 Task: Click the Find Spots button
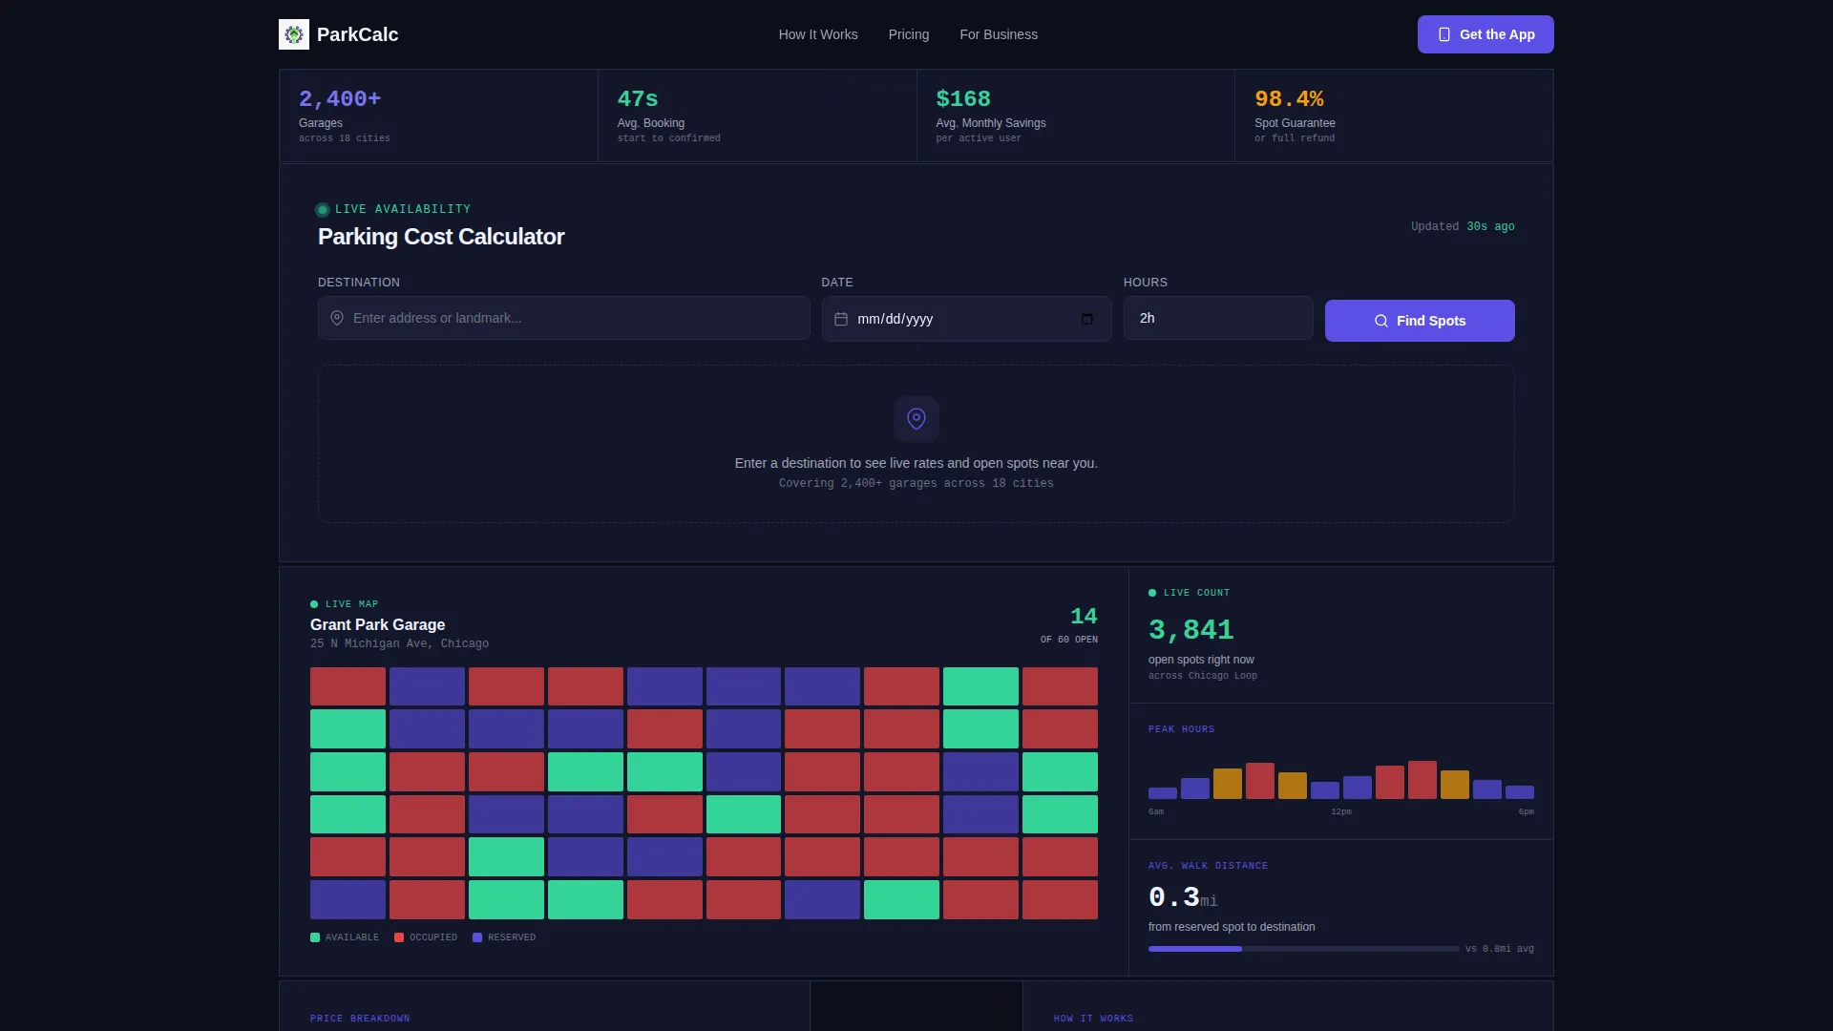coord(1420,321)
